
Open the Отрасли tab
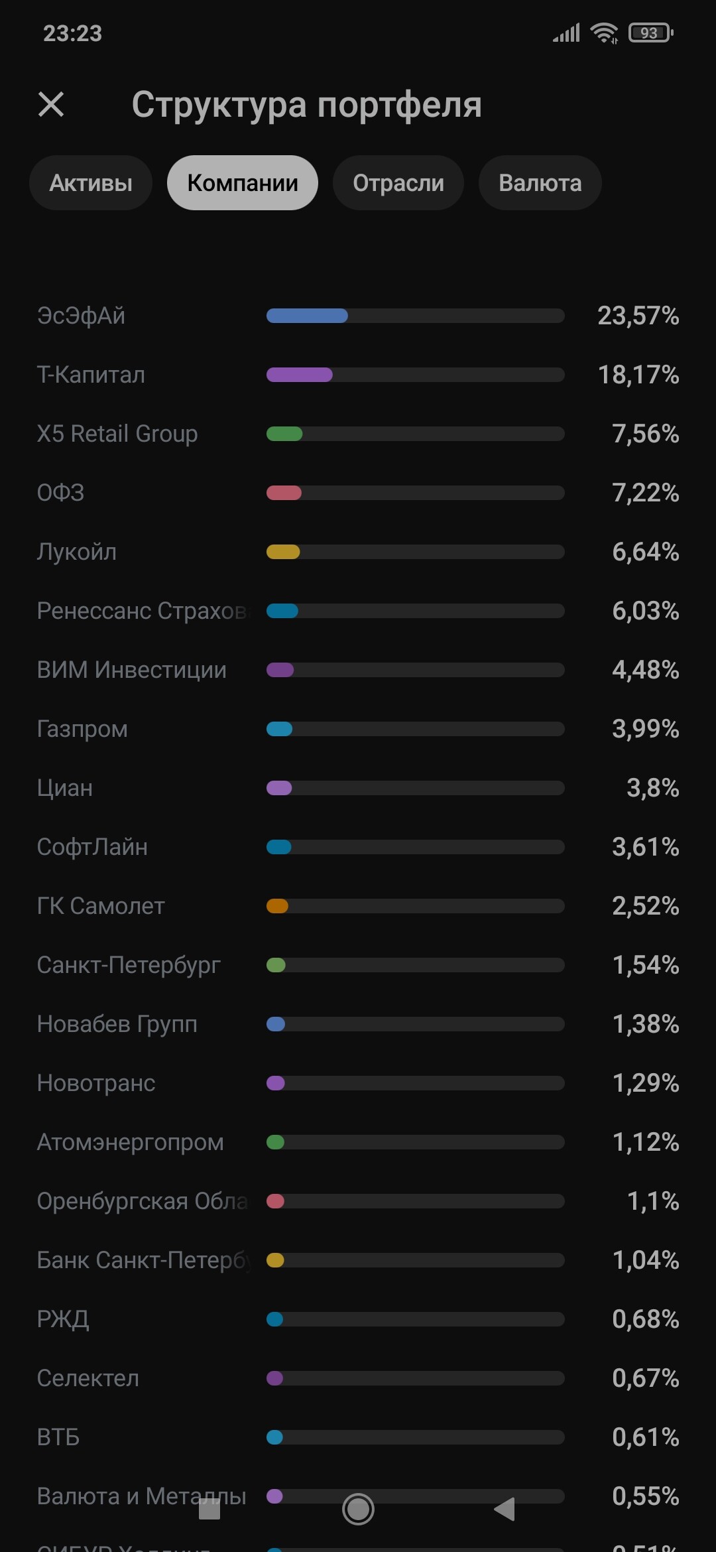pos(398,183)
